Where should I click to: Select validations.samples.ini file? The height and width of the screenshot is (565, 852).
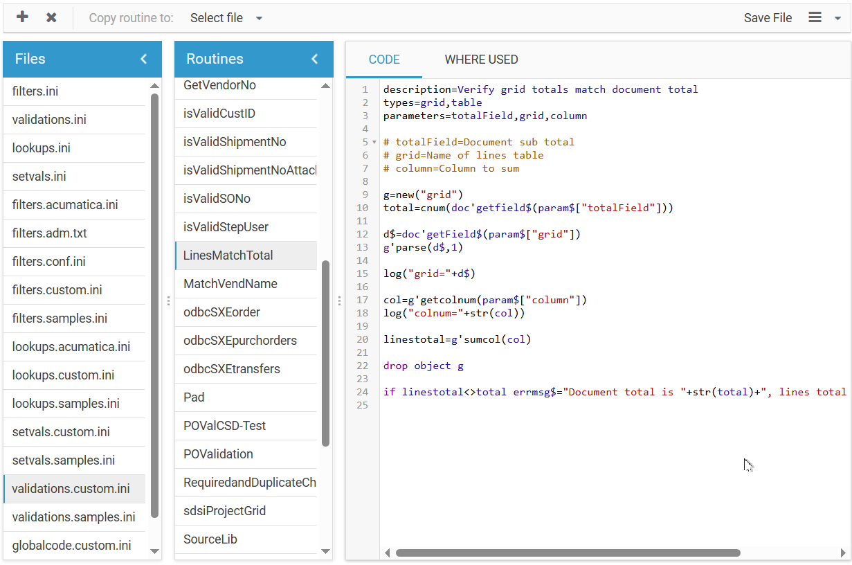pyautogui.click(x=74, y=517)
